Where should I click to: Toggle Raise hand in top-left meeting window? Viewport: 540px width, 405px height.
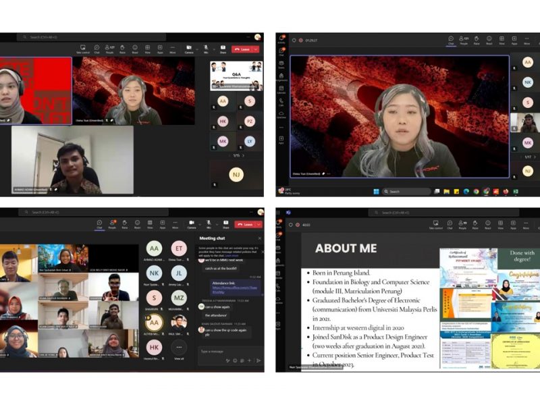click(x=122, y=49)
